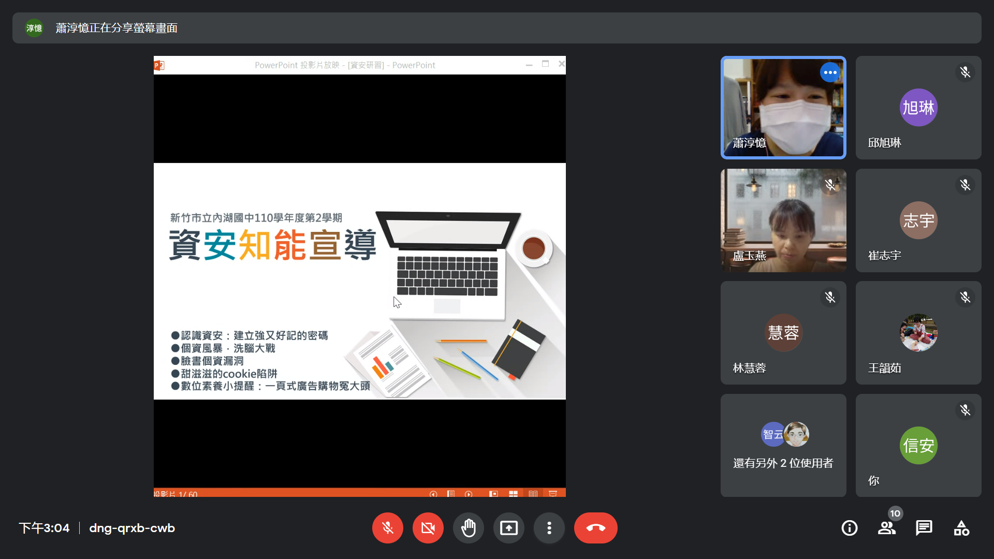This screenshot has height=559, width=994.
Task: Open options on 蕭淳憶 video tile
Action: 830,72
